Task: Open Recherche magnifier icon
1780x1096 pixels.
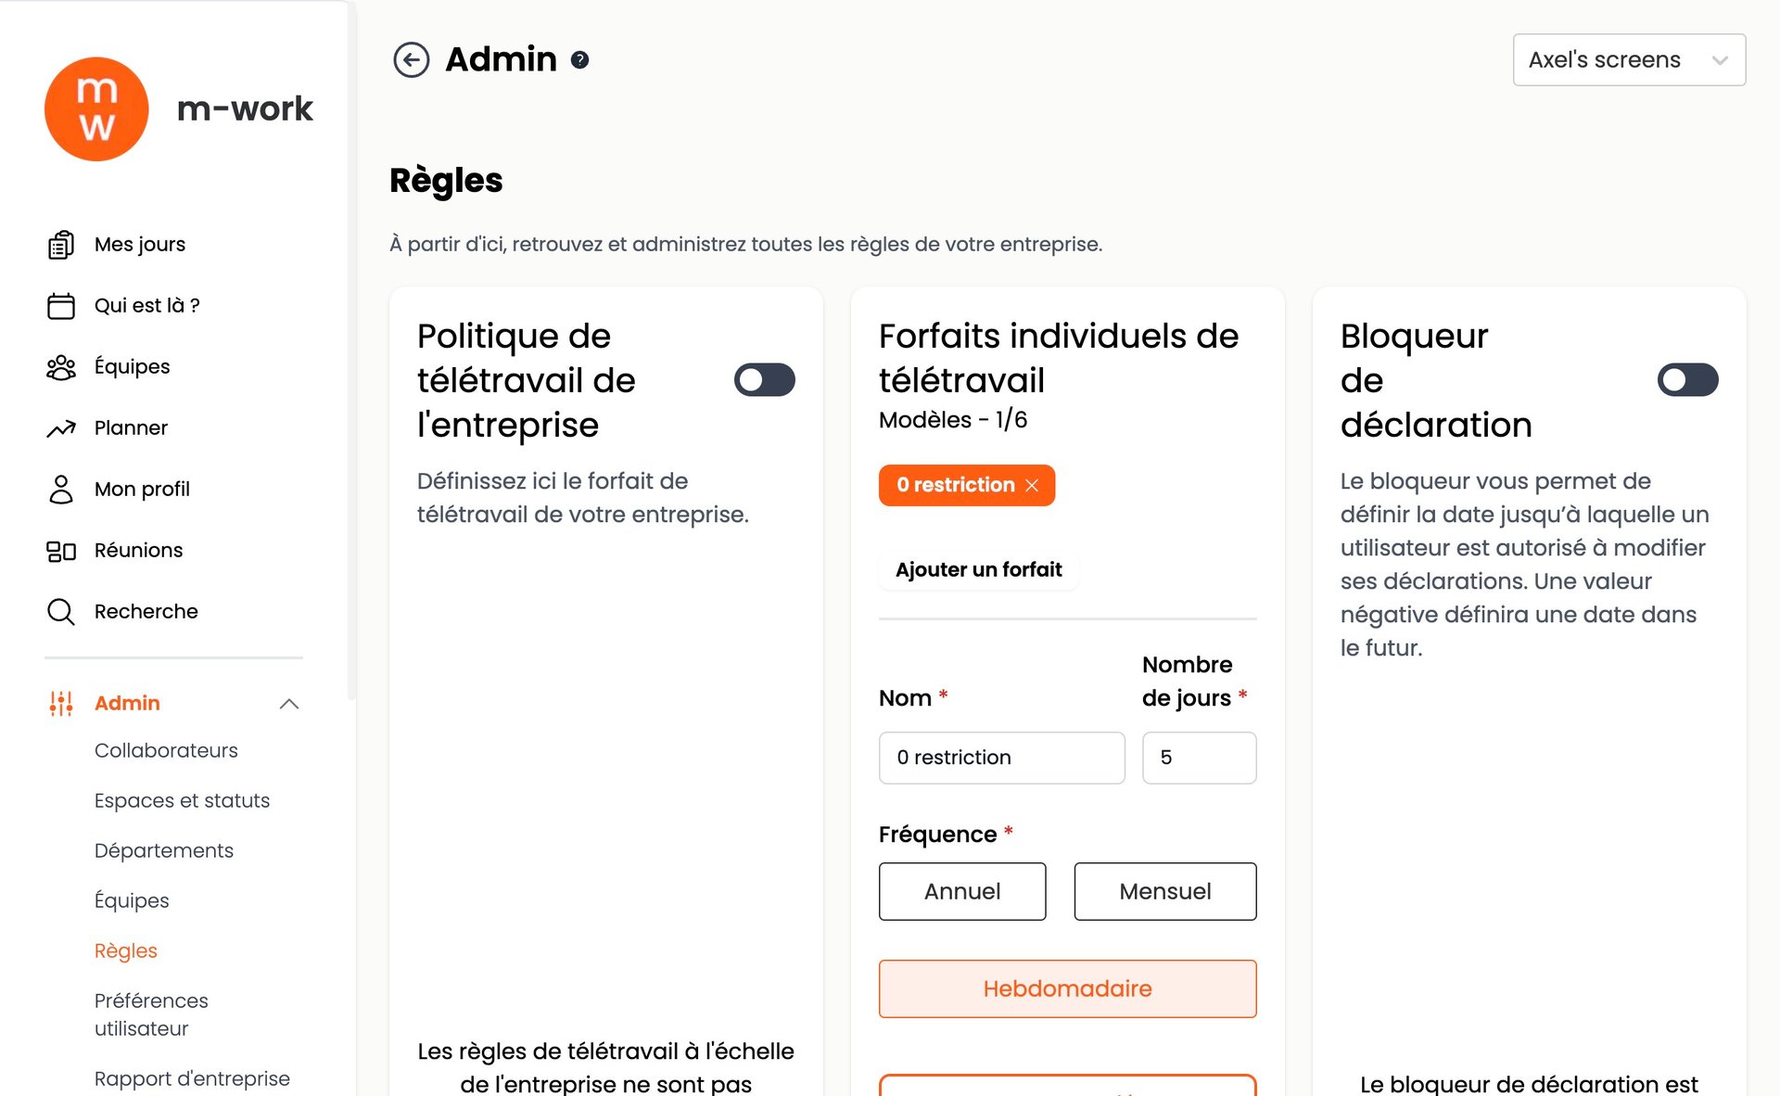Action: [x=61, y=612]
